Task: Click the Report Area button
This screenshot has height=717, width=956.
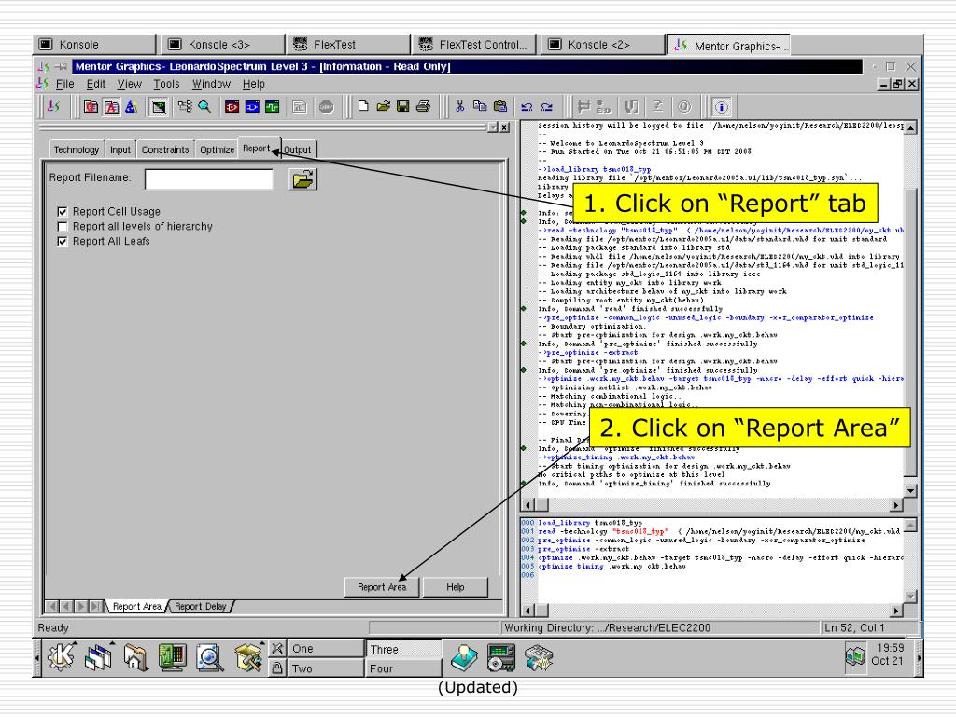Action: pos(382,587)
